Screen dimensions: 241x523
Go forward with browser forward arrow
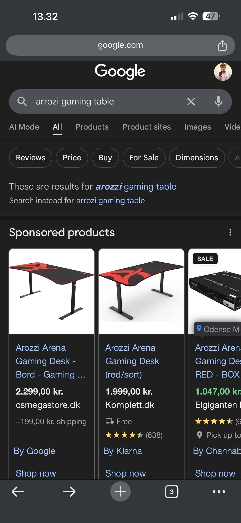click(69, 491)
